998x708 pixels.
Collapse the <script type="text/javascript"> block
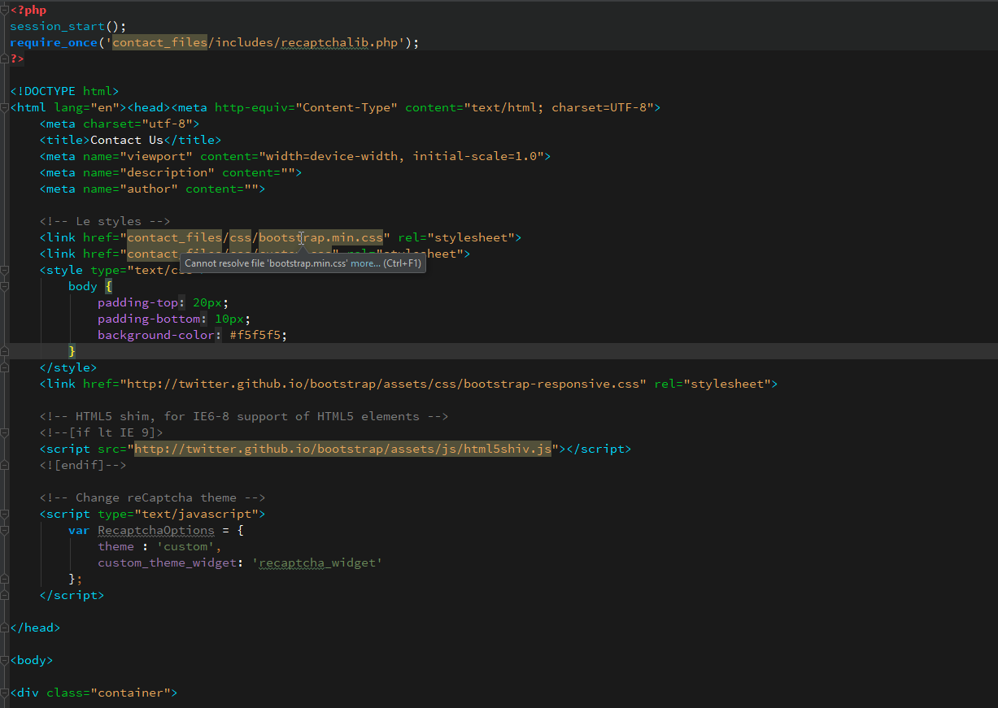tap(5, 514)
